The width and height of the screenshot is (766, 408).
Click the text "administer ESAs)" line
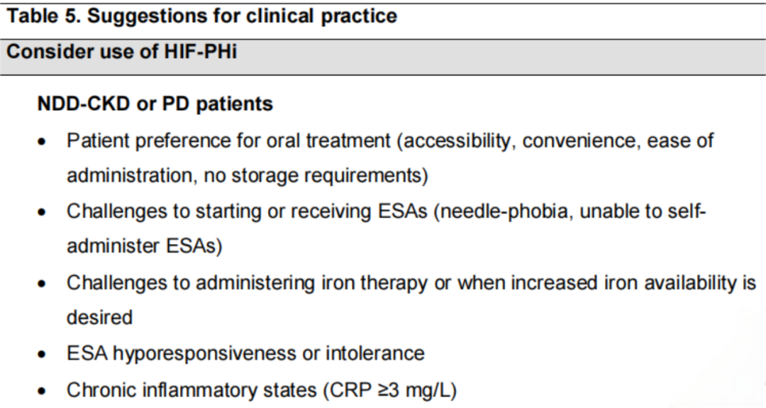(x=145, y=246)
